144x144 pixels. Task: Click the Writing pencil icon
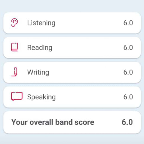(x=15, y=72)
